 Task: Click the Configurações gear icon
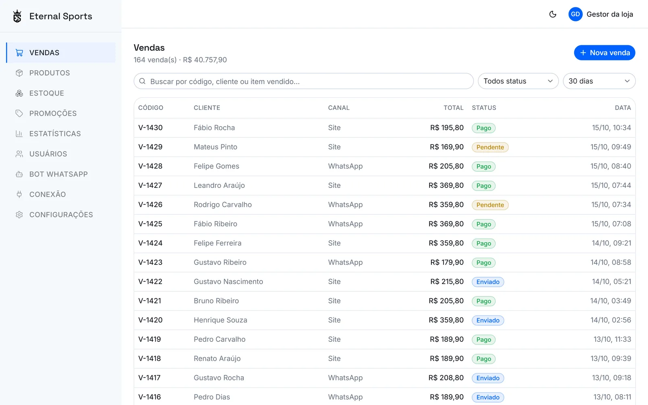pos(19,215)
